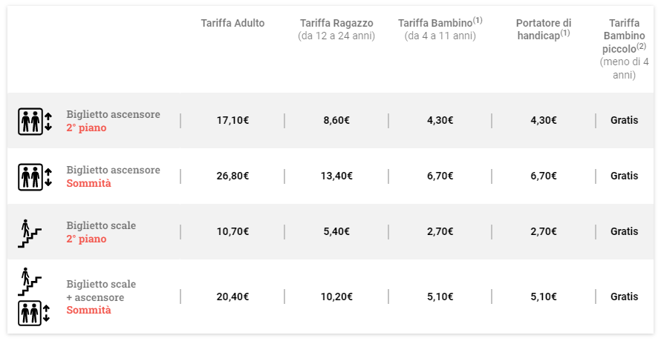Select the 17,10€ adult elevator price

pyautogui.click(x=232, y=121)
